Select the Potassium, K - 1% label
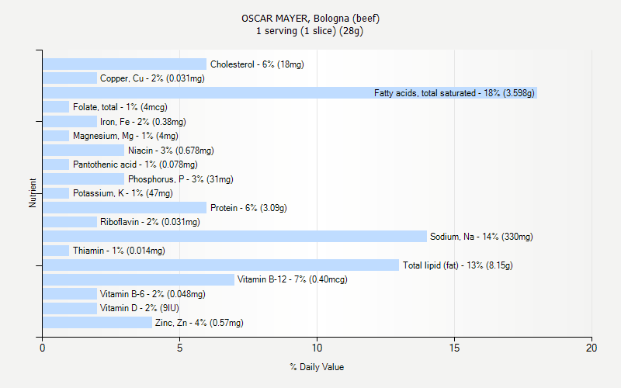 coord(123,193)
